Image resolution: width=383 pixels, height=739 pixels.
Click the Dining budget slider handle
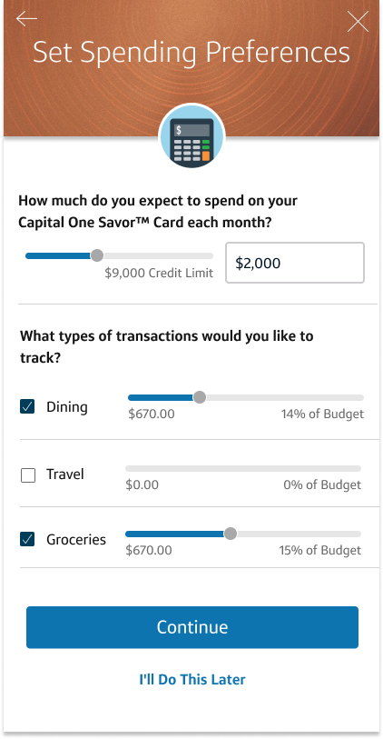click(x=200, y=397)
